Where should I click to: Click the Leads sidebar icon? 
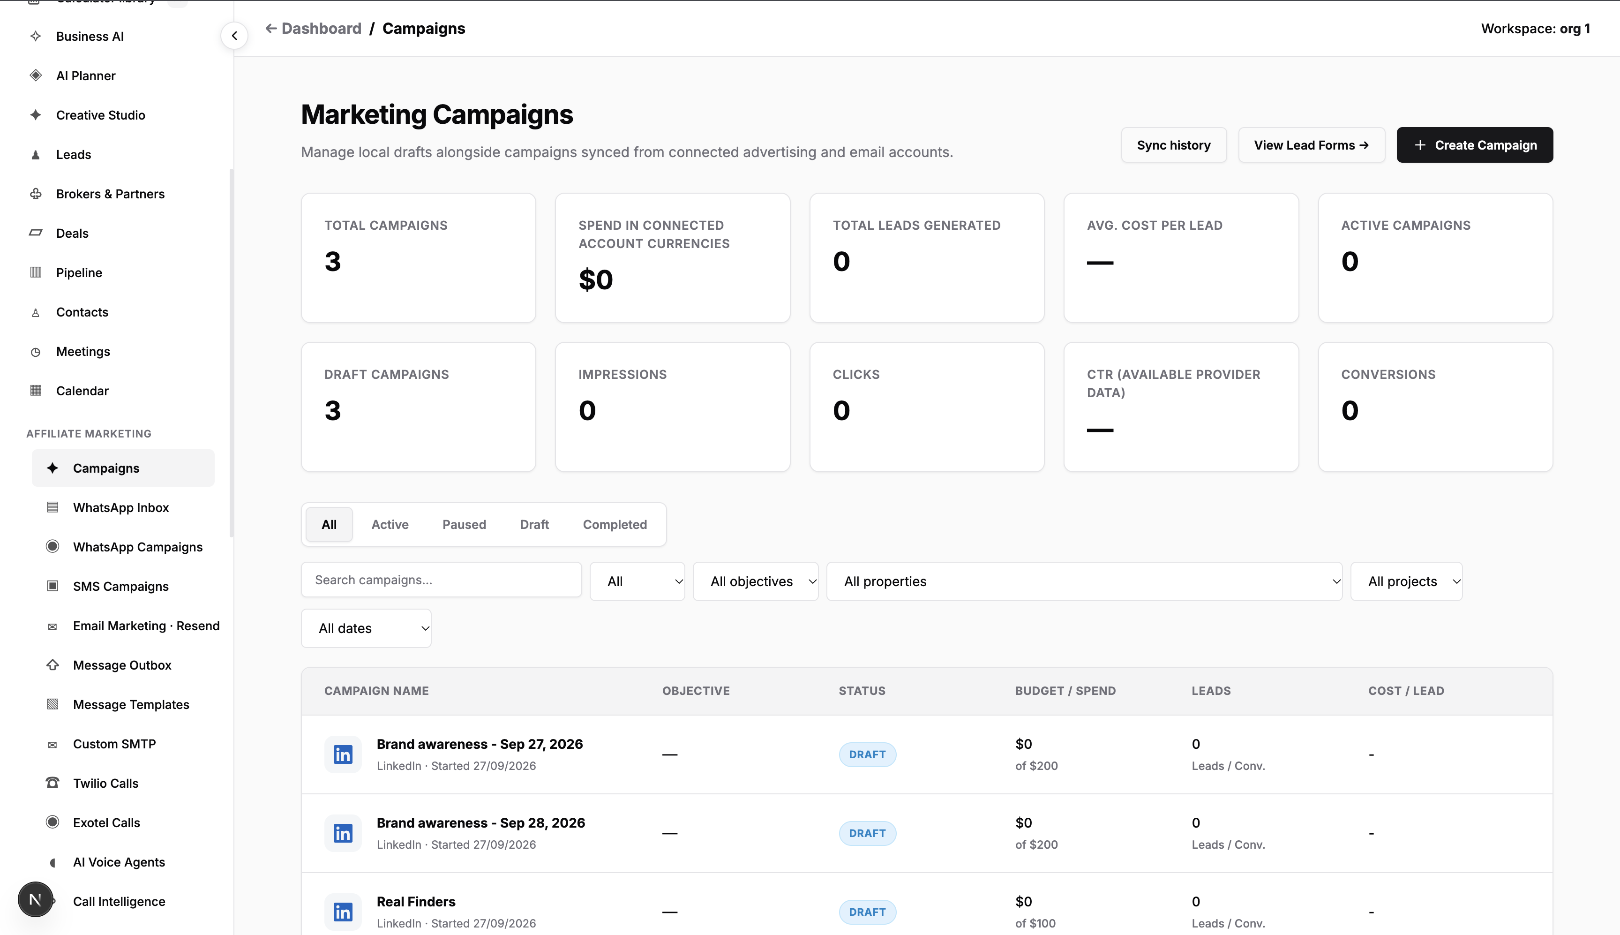(x=36, y=155)
